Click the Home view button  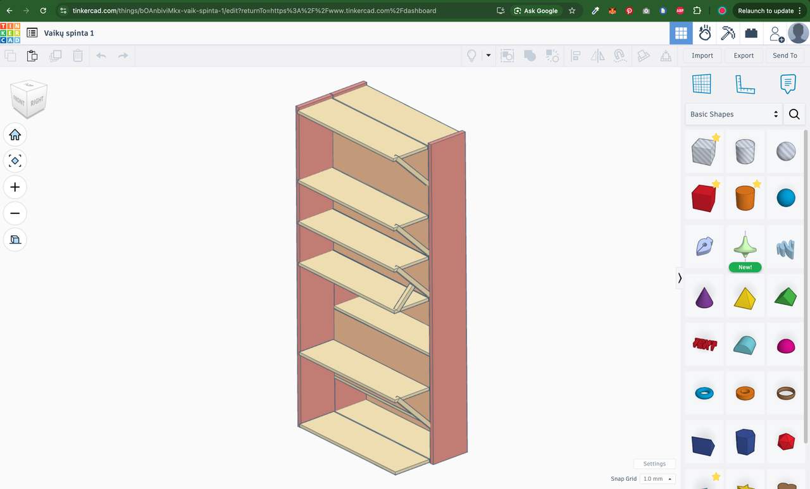pyautogui.click(x=15, y=135)
